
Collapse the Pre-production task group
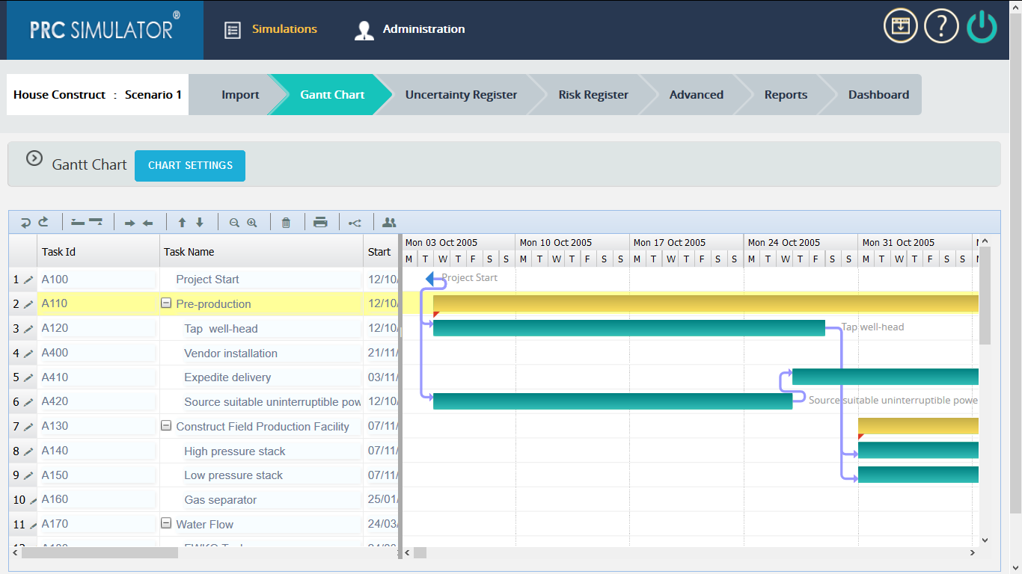click(166, 303)
